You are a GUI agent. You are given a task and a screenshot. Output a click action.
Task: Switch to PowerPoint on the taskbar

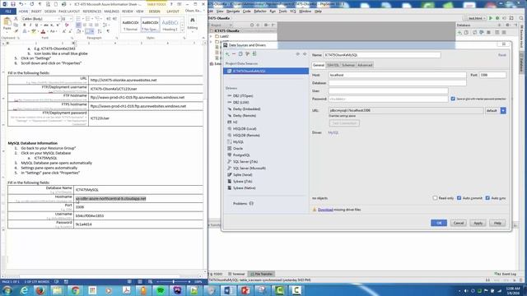pyautogui.click(x=245, y=290)
